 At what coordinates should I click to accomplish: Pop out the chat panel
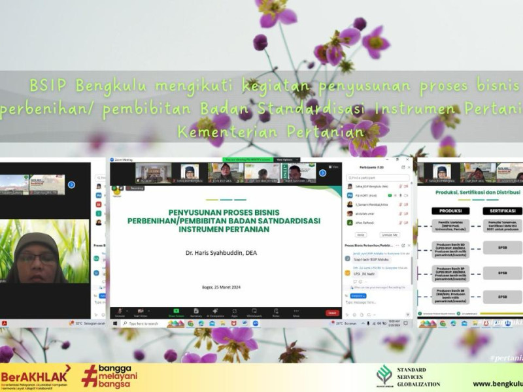(x=403, y=246)
